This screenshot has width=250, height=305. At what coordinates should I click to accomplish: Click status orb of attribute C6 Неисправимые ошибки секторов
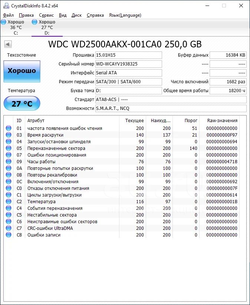(9, 221)
